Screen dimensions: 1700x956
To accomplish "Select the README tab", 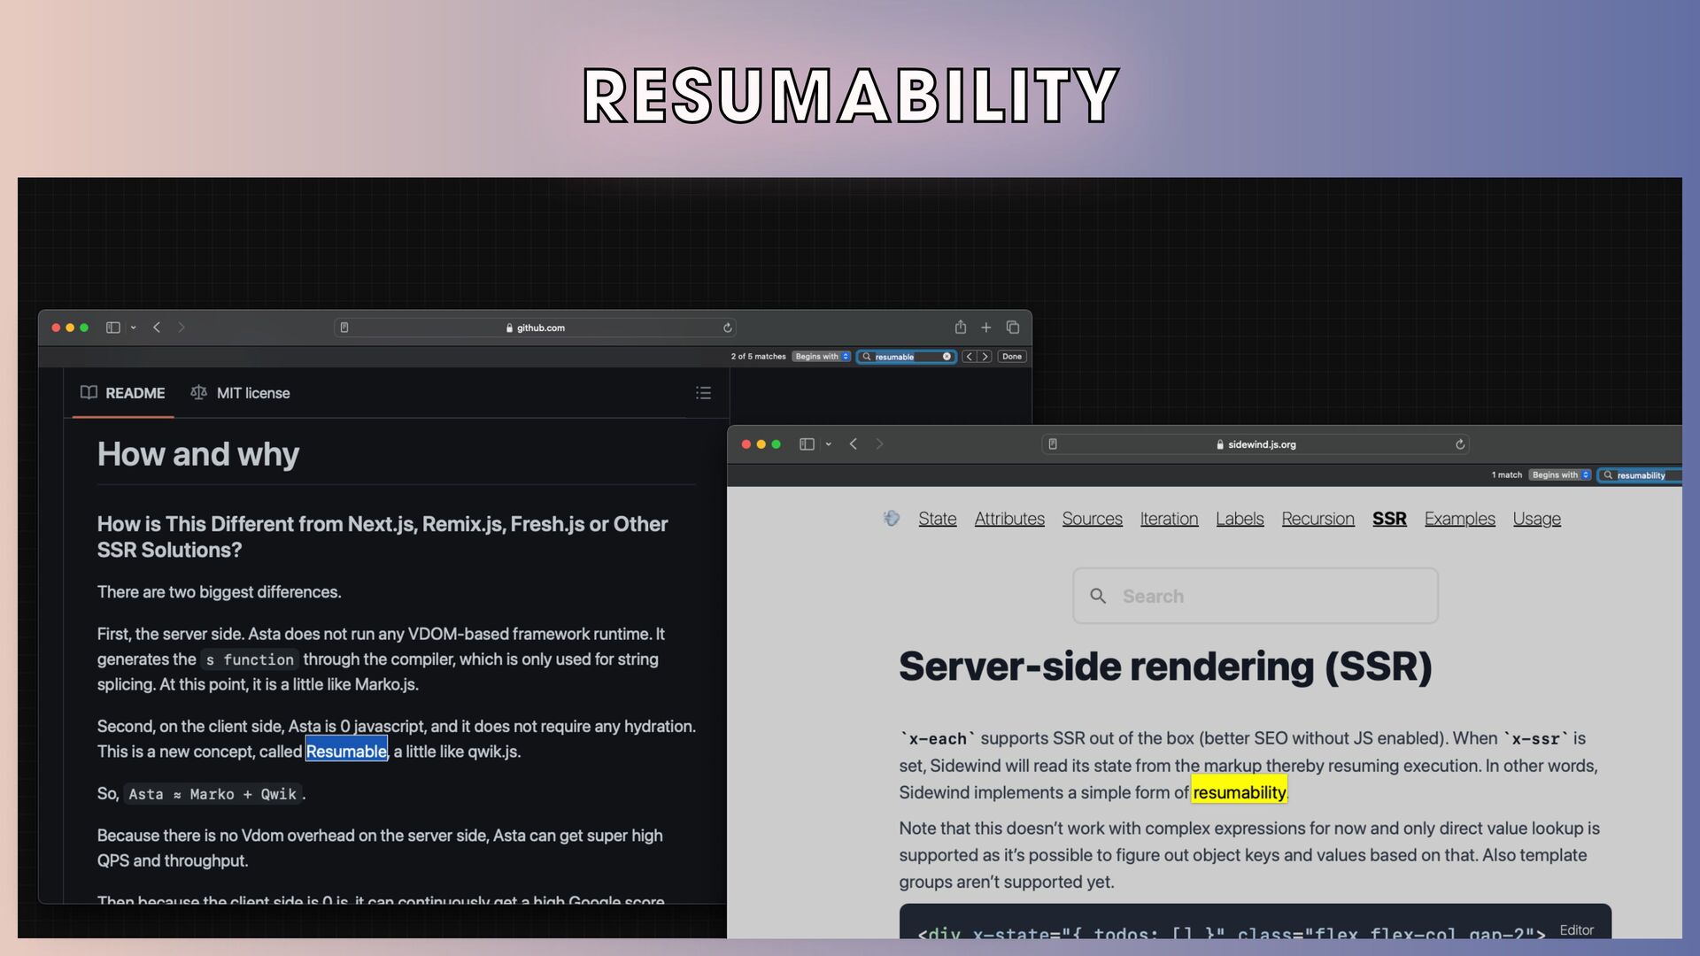I will pyautogui.click(x=123, y=393).
